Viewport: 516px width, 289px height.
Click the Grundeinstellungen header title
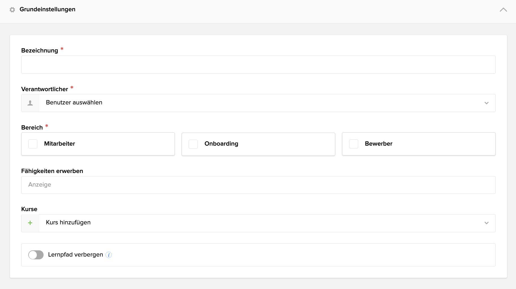[x=47, y=9]
